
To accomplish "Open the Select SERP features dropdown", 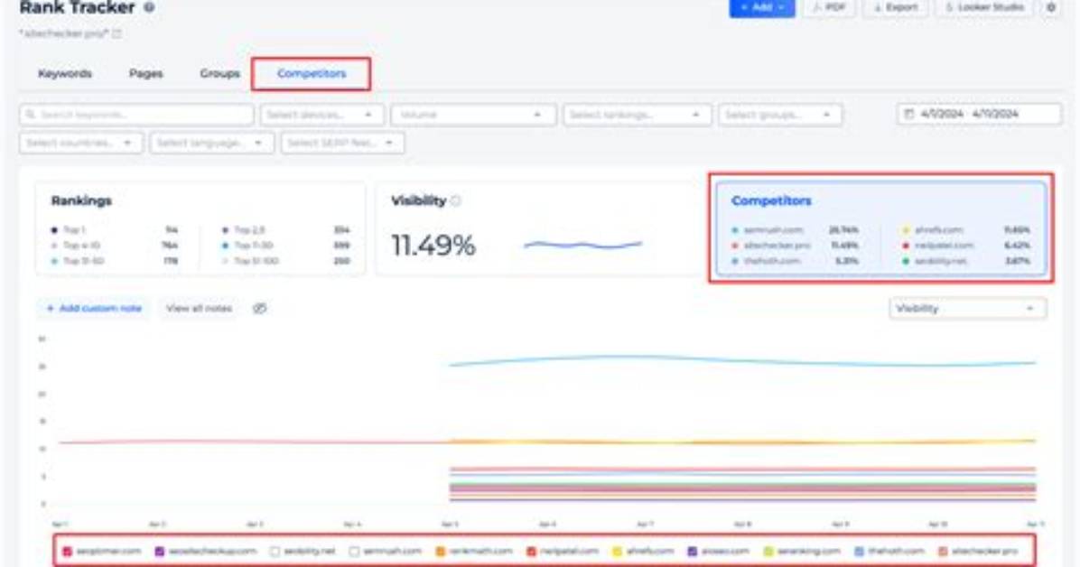I will [342, 143].
